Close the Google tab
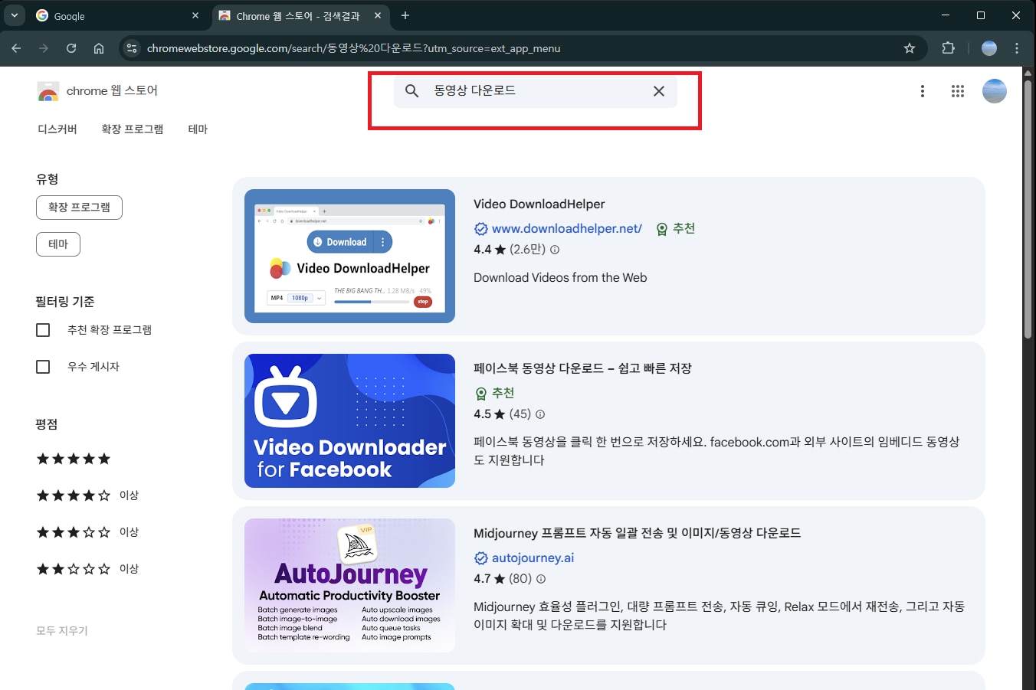 coord(195,15)
